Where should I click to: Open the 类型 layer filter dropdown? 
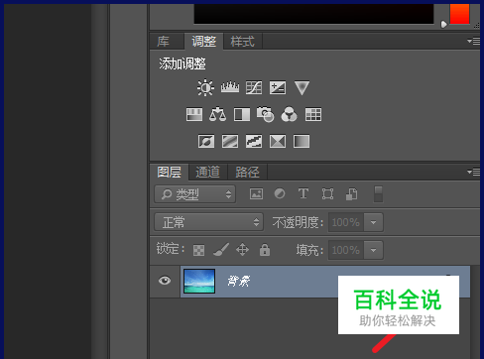195,194
